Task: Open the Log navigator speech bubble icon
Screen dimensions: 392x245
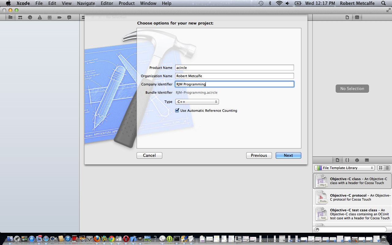Action: pyautogui.click(x=69, y=17)
